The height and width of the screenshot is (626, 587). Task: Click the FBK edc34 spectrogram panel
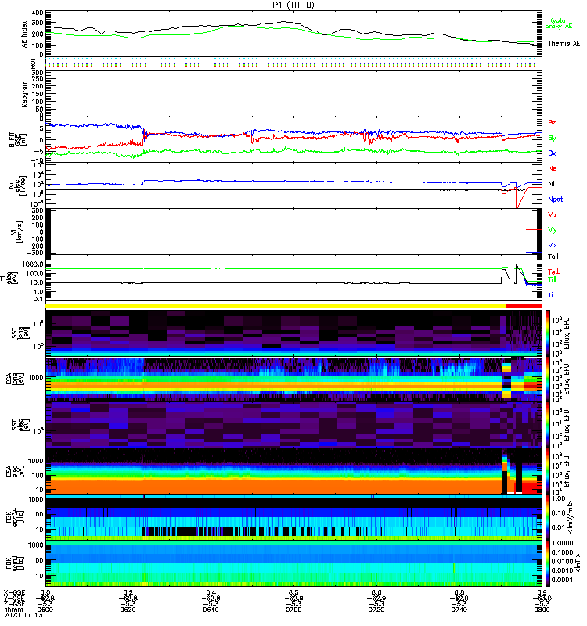pyautogui.click(x=293, y=517)
